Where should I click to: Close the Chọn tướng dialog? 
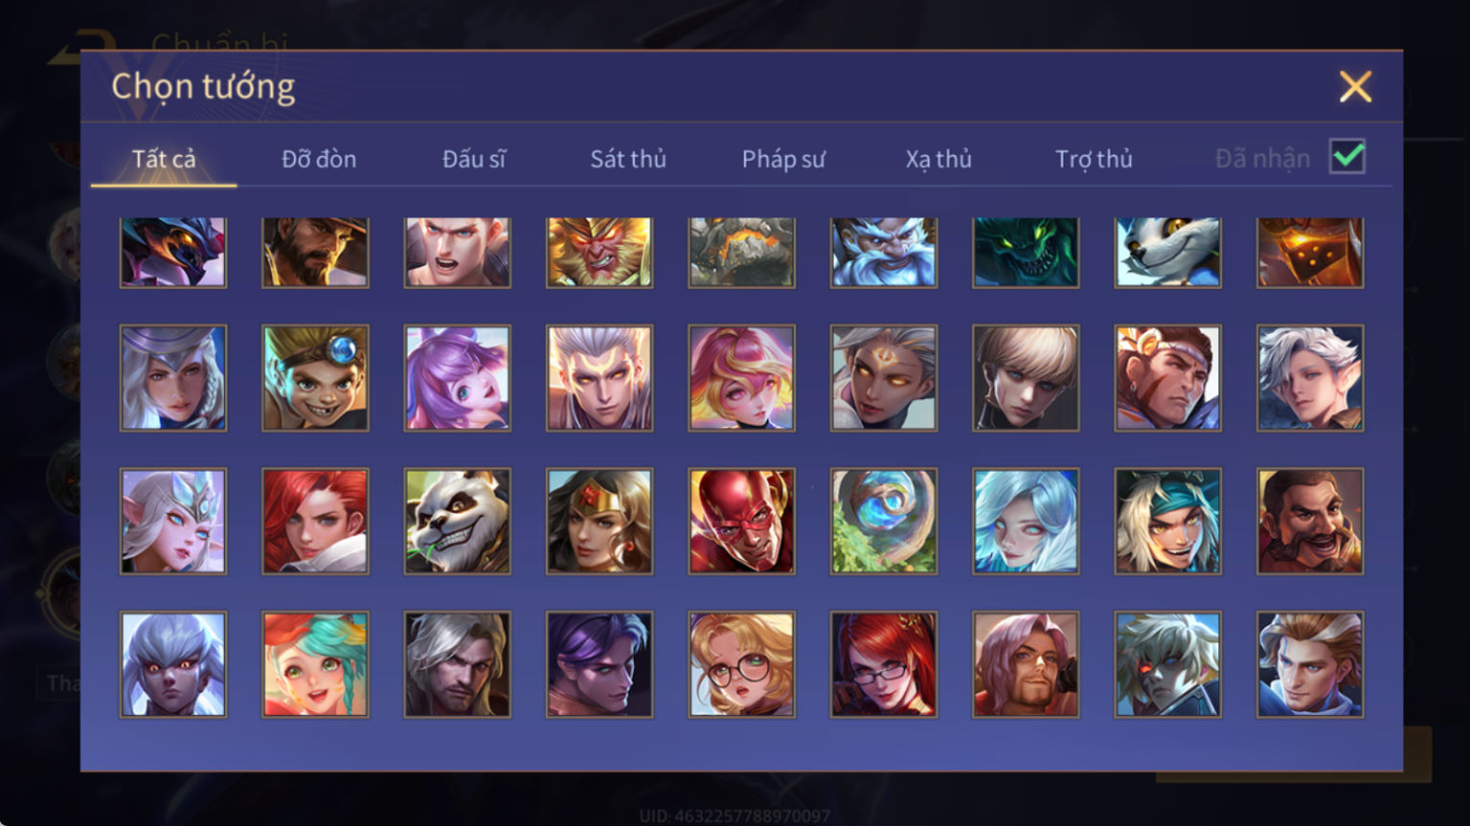[x=1355, y=87]
